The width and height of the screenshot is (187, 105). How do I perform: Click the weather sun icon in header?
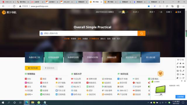point(123,12)
